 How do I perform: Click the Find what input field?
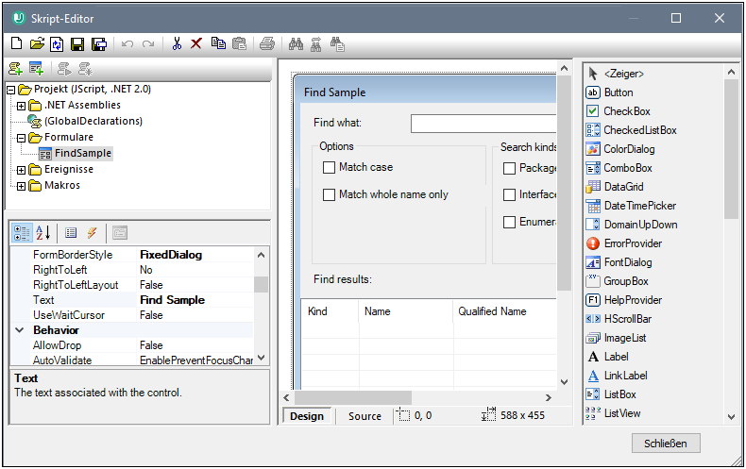[483, 124]
